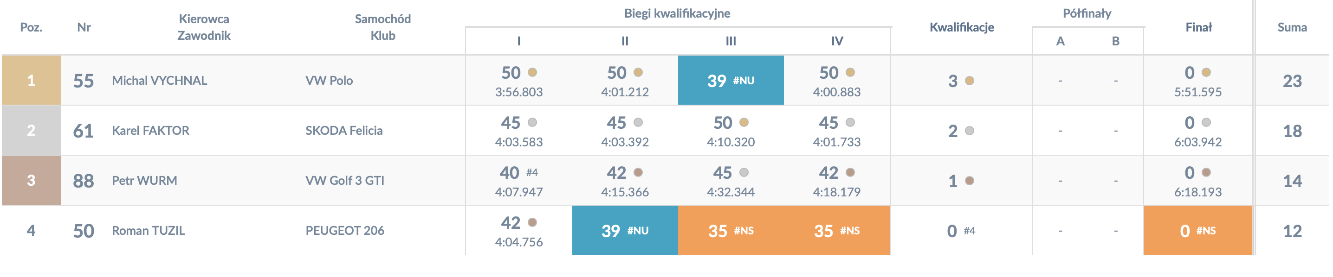
Task: Click bronze medal icon in Tuzil's heat I
Action: click(532, 223)
